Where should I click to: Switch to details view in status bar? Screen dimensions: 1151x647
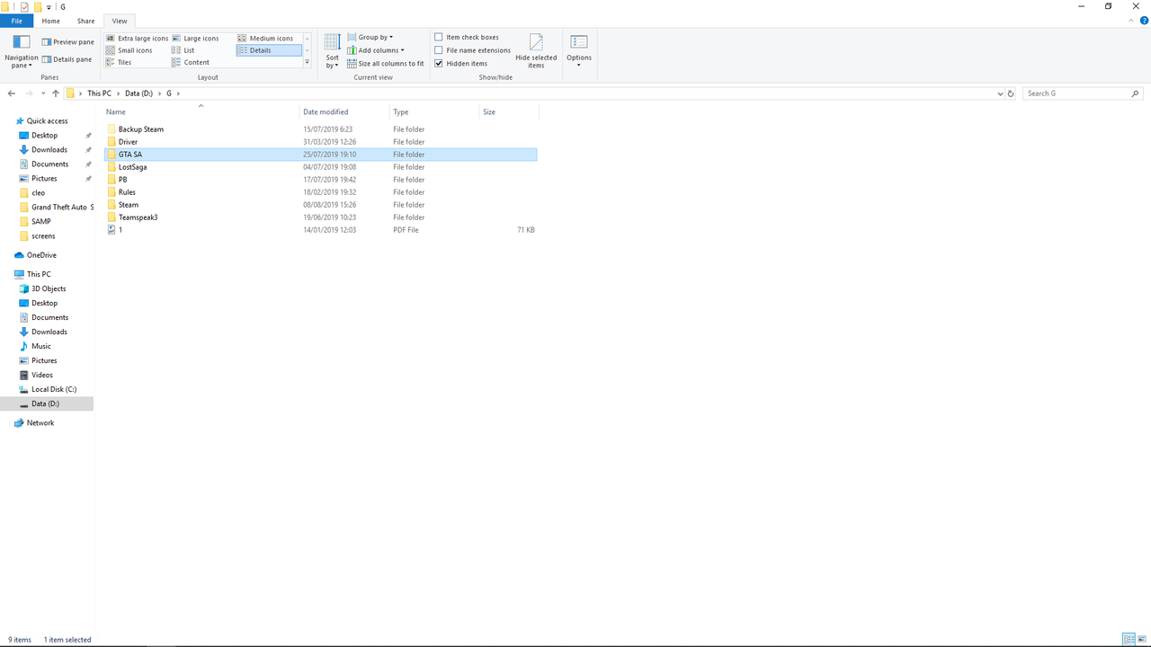click(1129, 639)
